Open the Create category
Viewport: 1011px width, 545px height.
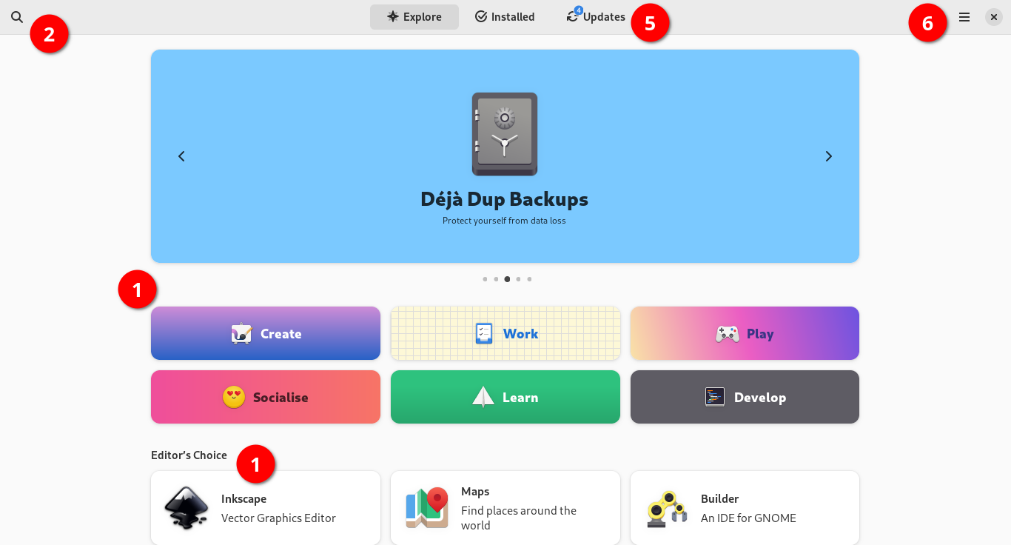266,333
